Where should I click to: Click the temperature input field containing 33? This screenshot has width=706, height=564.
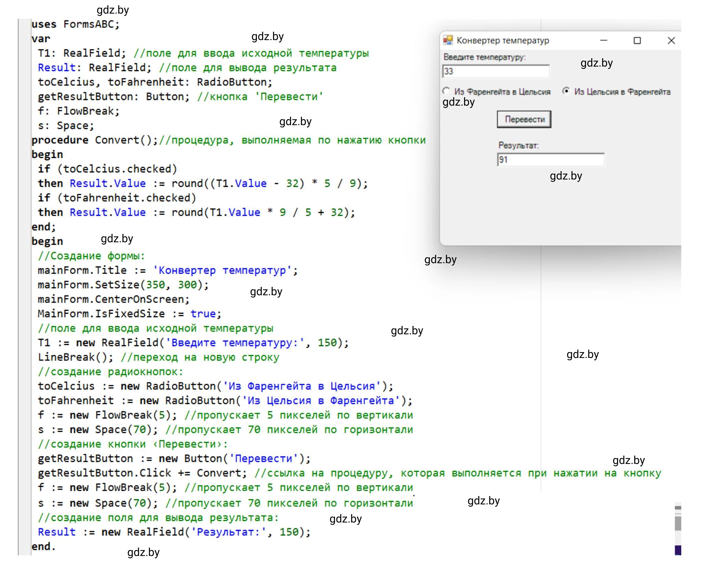point(496,71)
